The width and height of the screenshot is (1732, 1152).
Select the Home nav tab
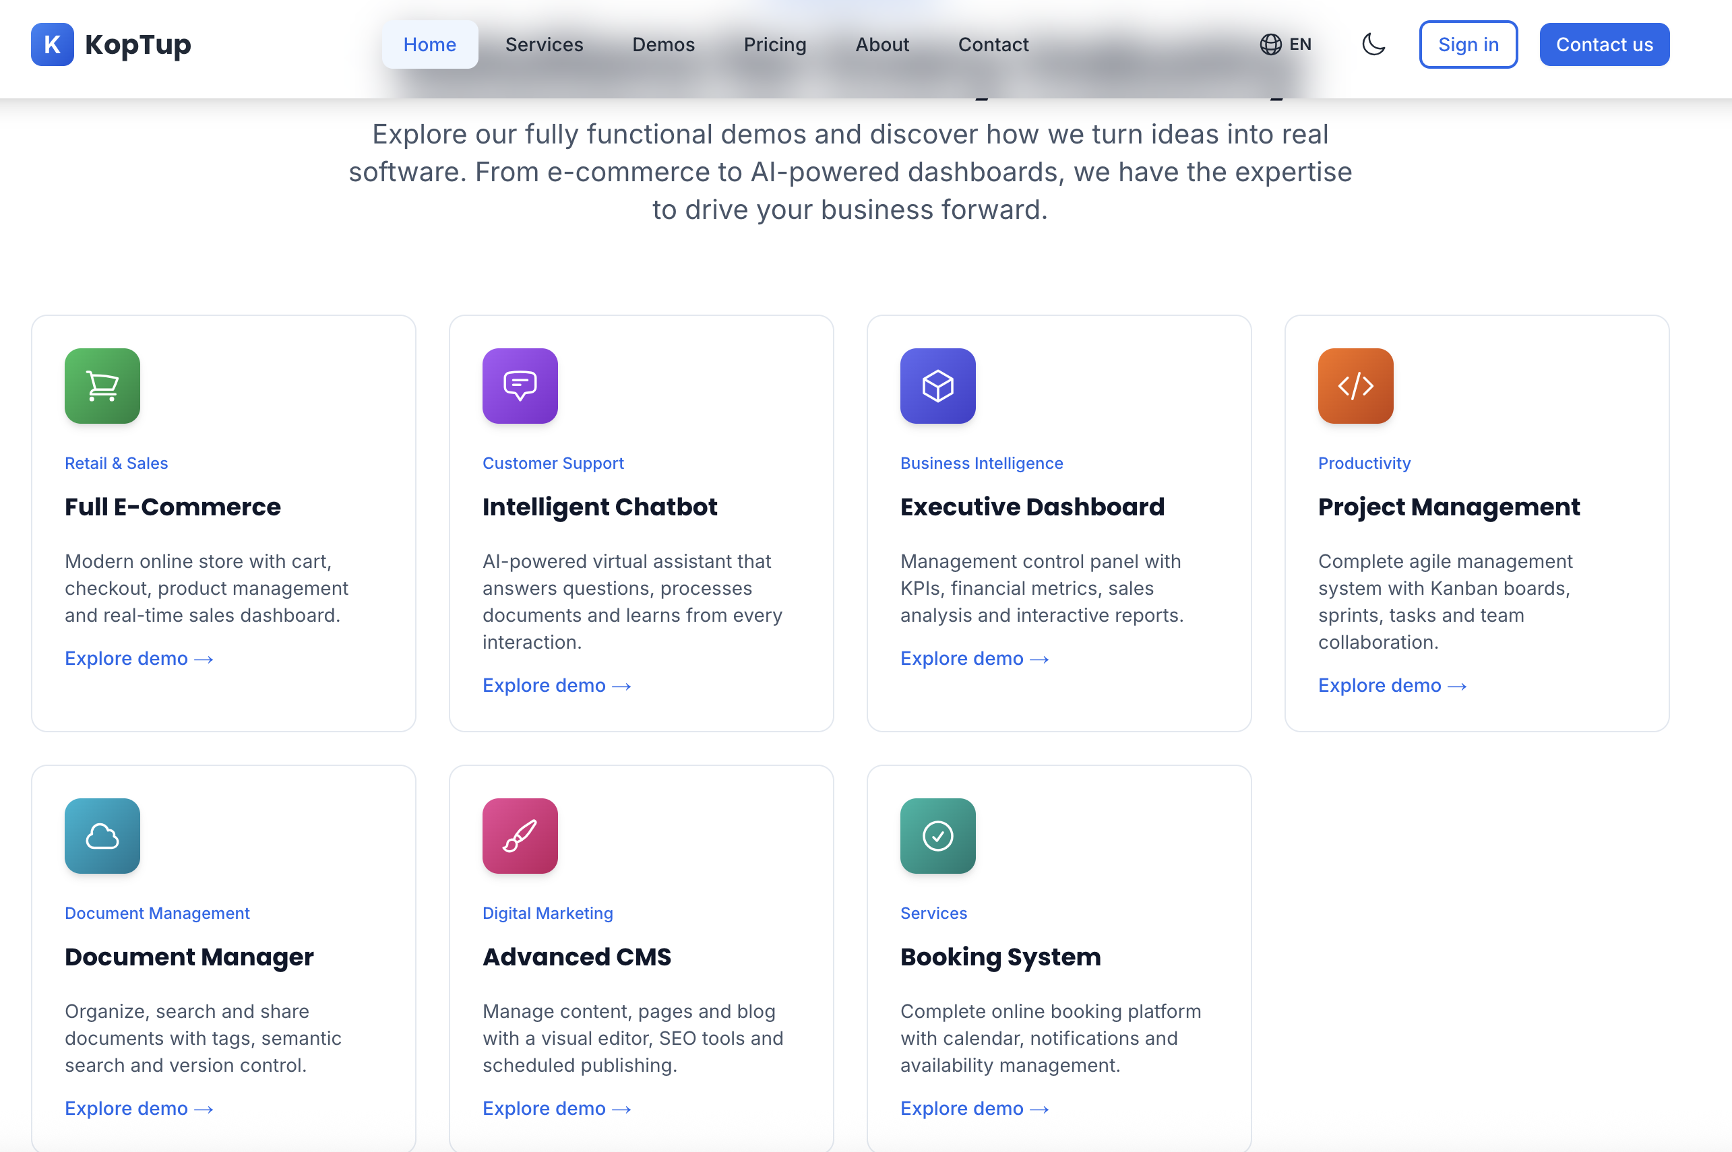(429, 45)
